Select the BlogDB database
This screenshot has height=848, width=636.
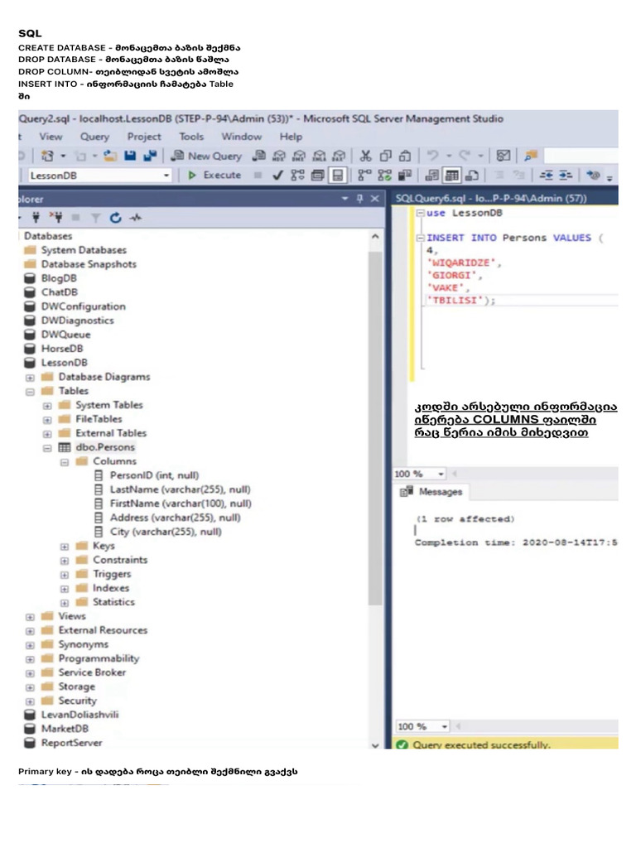click(x=59, y=278)
